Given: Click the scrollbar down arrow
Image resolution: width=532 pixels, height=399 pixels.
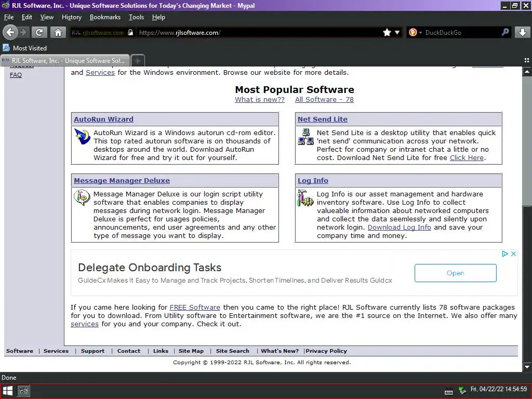Looking at the screenshot, I should (x=527, y=367).
